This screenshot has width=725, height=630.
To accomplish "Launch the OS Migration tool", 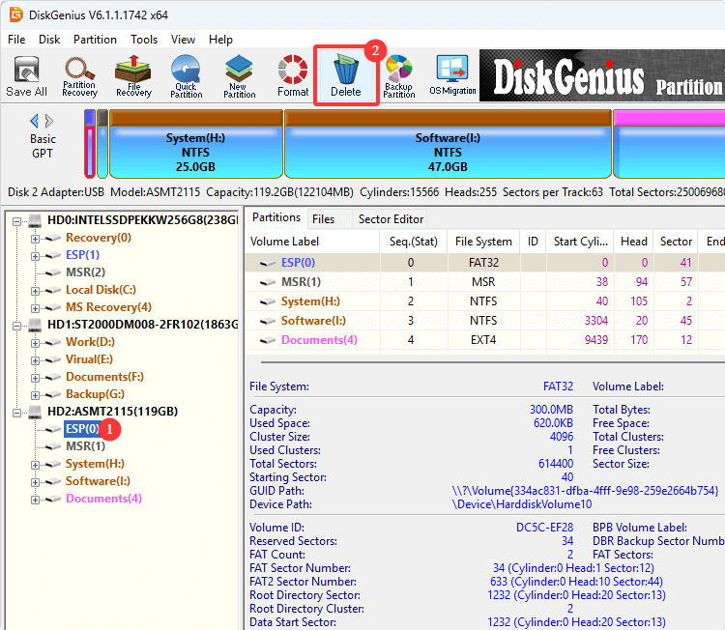I will [452, 75].
